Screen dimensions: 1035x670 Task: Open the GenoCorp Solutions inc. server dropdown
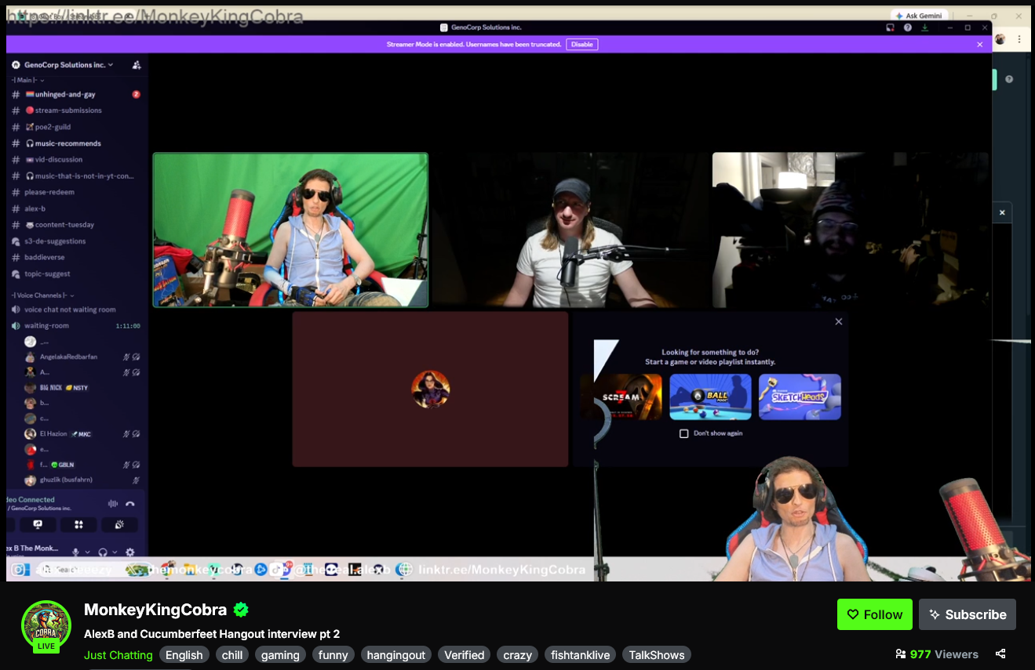coord(64,65)
